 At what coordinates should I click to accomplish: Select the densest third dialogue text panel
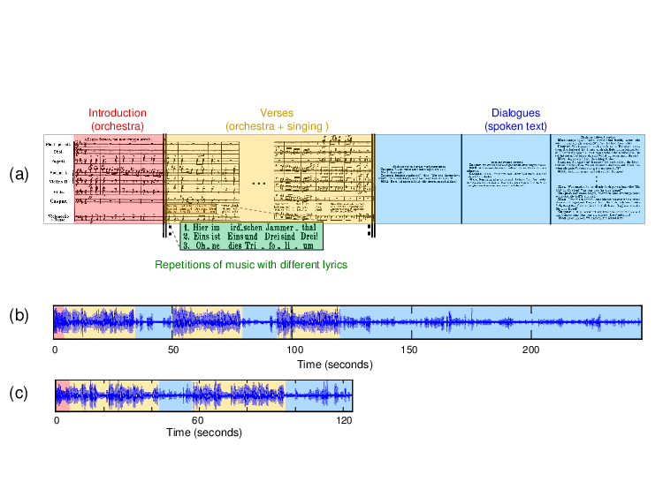point(598,179)
